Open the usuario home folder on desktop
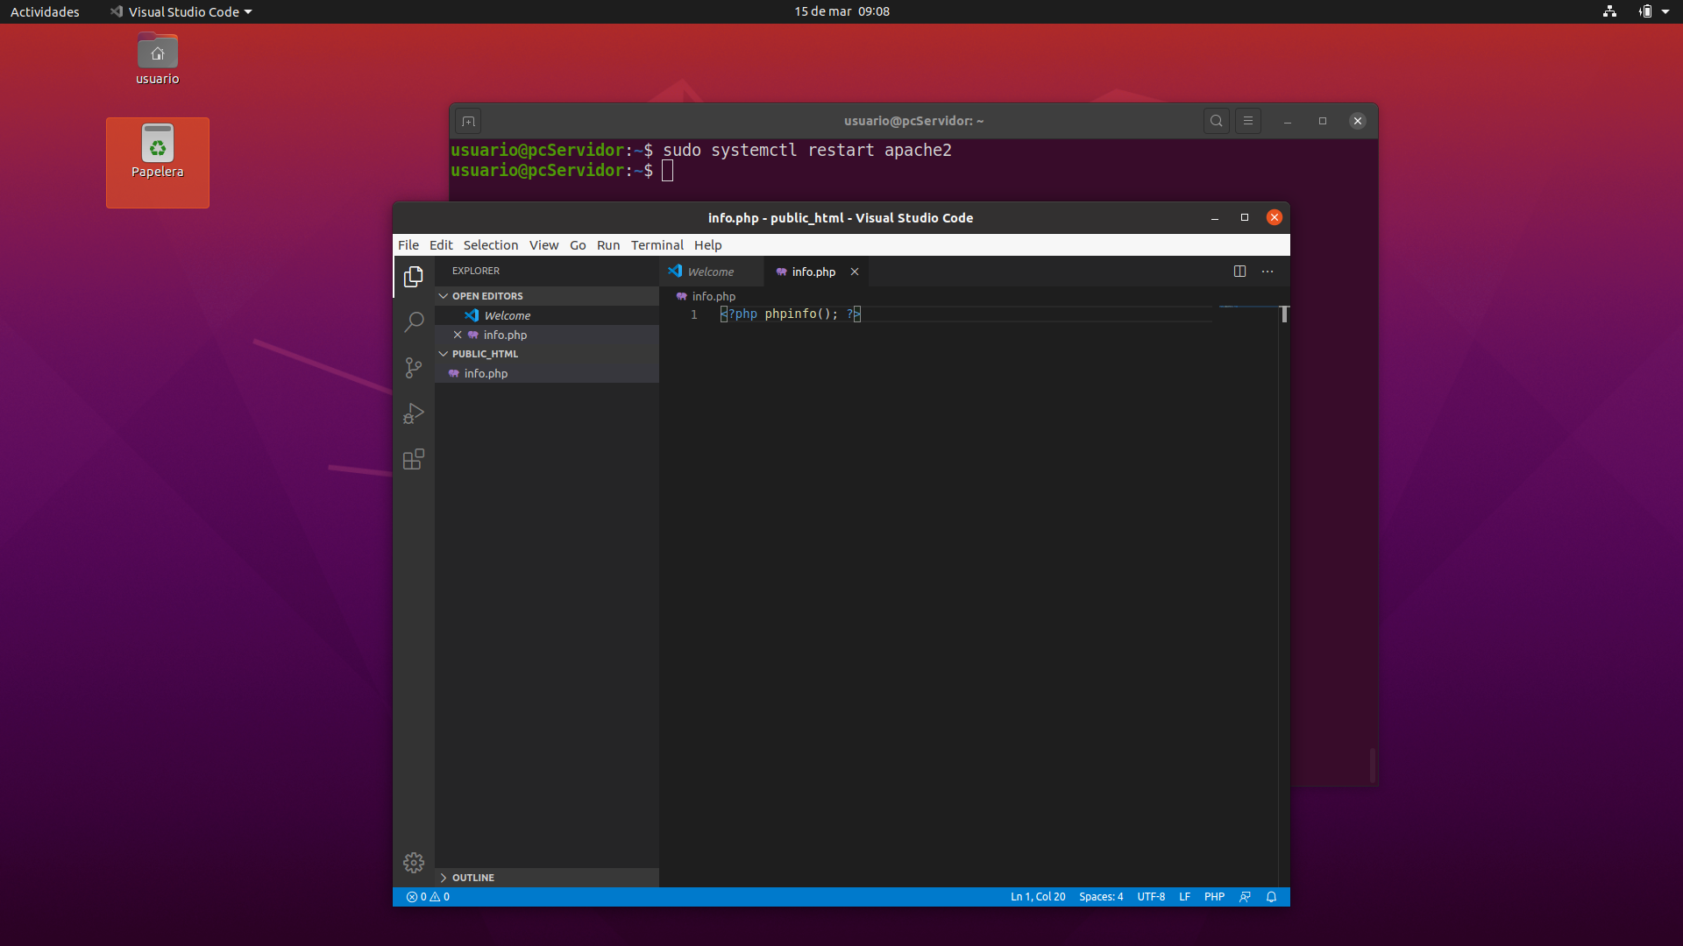Screen dimensions: 1683x946 tap(158, 59)
